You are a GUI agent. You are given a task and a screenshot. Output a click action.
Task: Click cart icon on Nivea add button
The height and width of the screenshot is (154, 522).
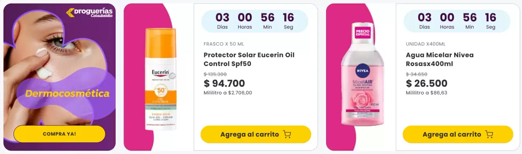tap(489, 134)
